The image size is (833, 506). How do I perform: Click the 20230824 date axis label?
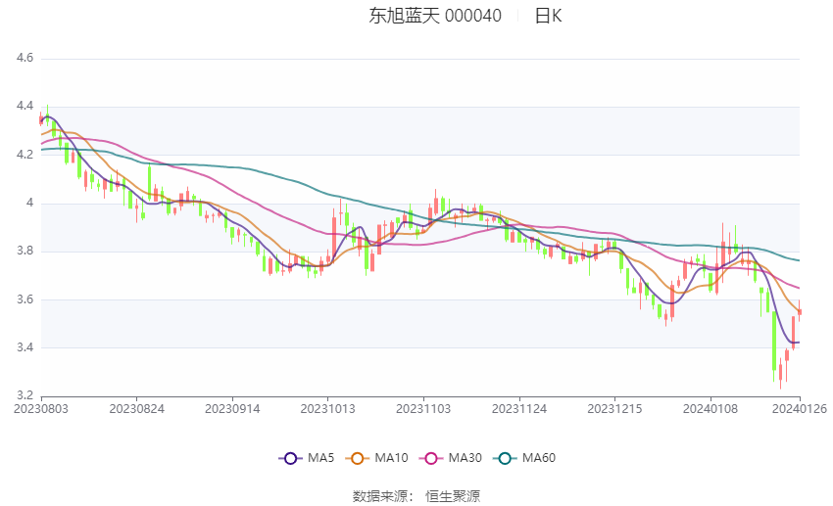tap(136, 409)
